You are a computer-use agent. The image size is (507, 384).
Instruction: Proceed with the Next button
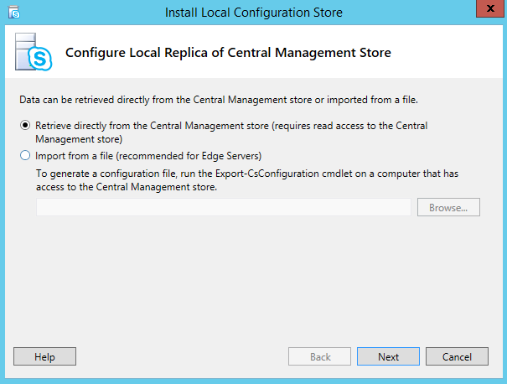(x=388, y=356)
